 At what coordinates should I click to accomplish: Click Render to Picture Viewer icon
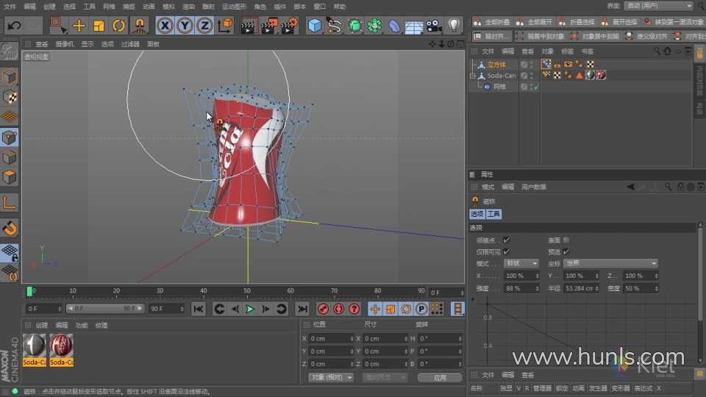coord(269,26)
